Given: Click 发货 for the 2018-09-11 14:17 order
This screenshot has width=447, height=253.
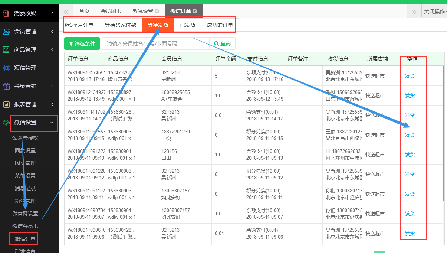Looking at the screenshot, I should pos(410,115).
